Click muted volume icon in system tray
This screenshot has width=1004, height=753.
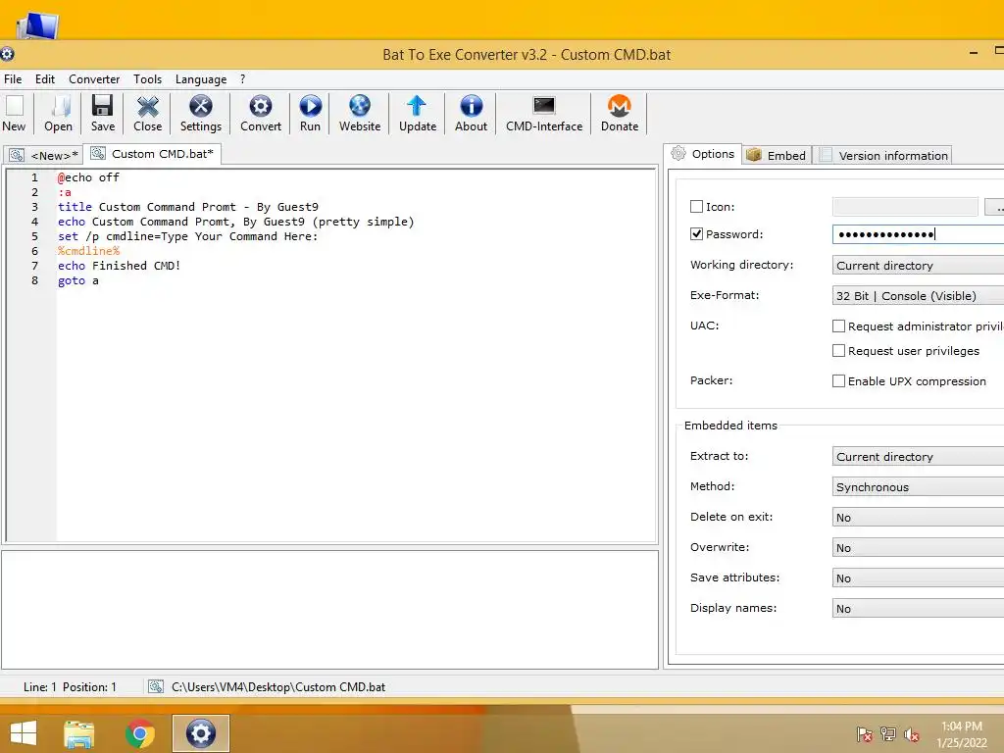(912, 734)
